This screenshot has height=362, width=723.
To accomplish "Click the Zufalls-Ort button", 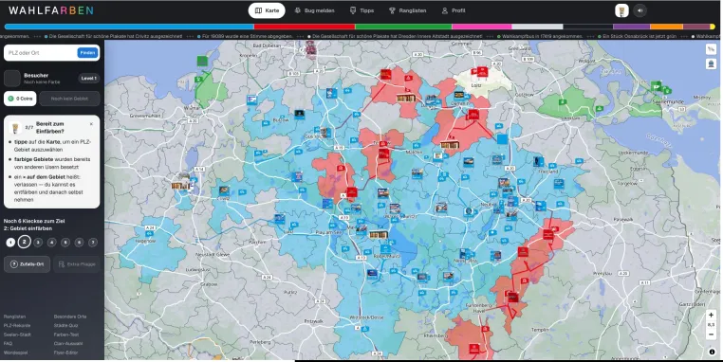I will [x=28, y=264].
